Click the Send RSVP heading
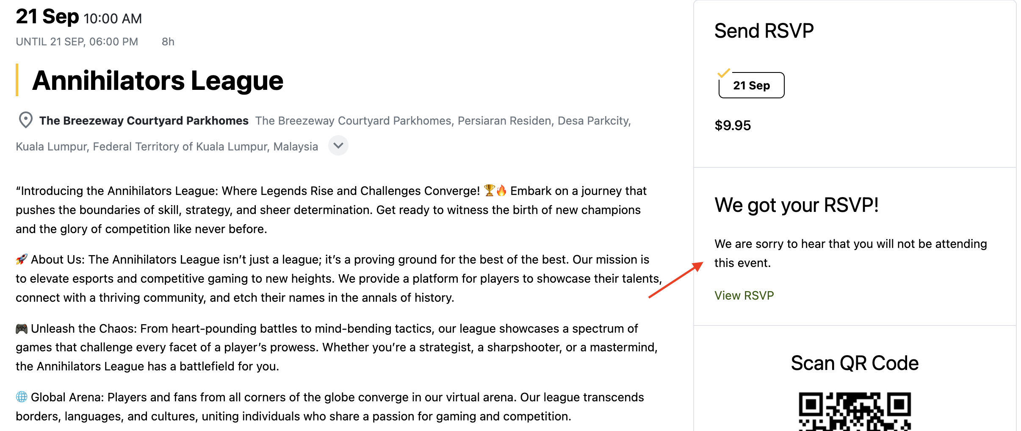Screen dimensions: 1021x431 (x=764, y=31)
